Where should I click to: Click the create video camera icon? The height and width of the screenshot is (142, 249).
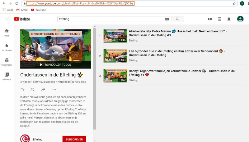pyautogui.click(x=210, y=19)
